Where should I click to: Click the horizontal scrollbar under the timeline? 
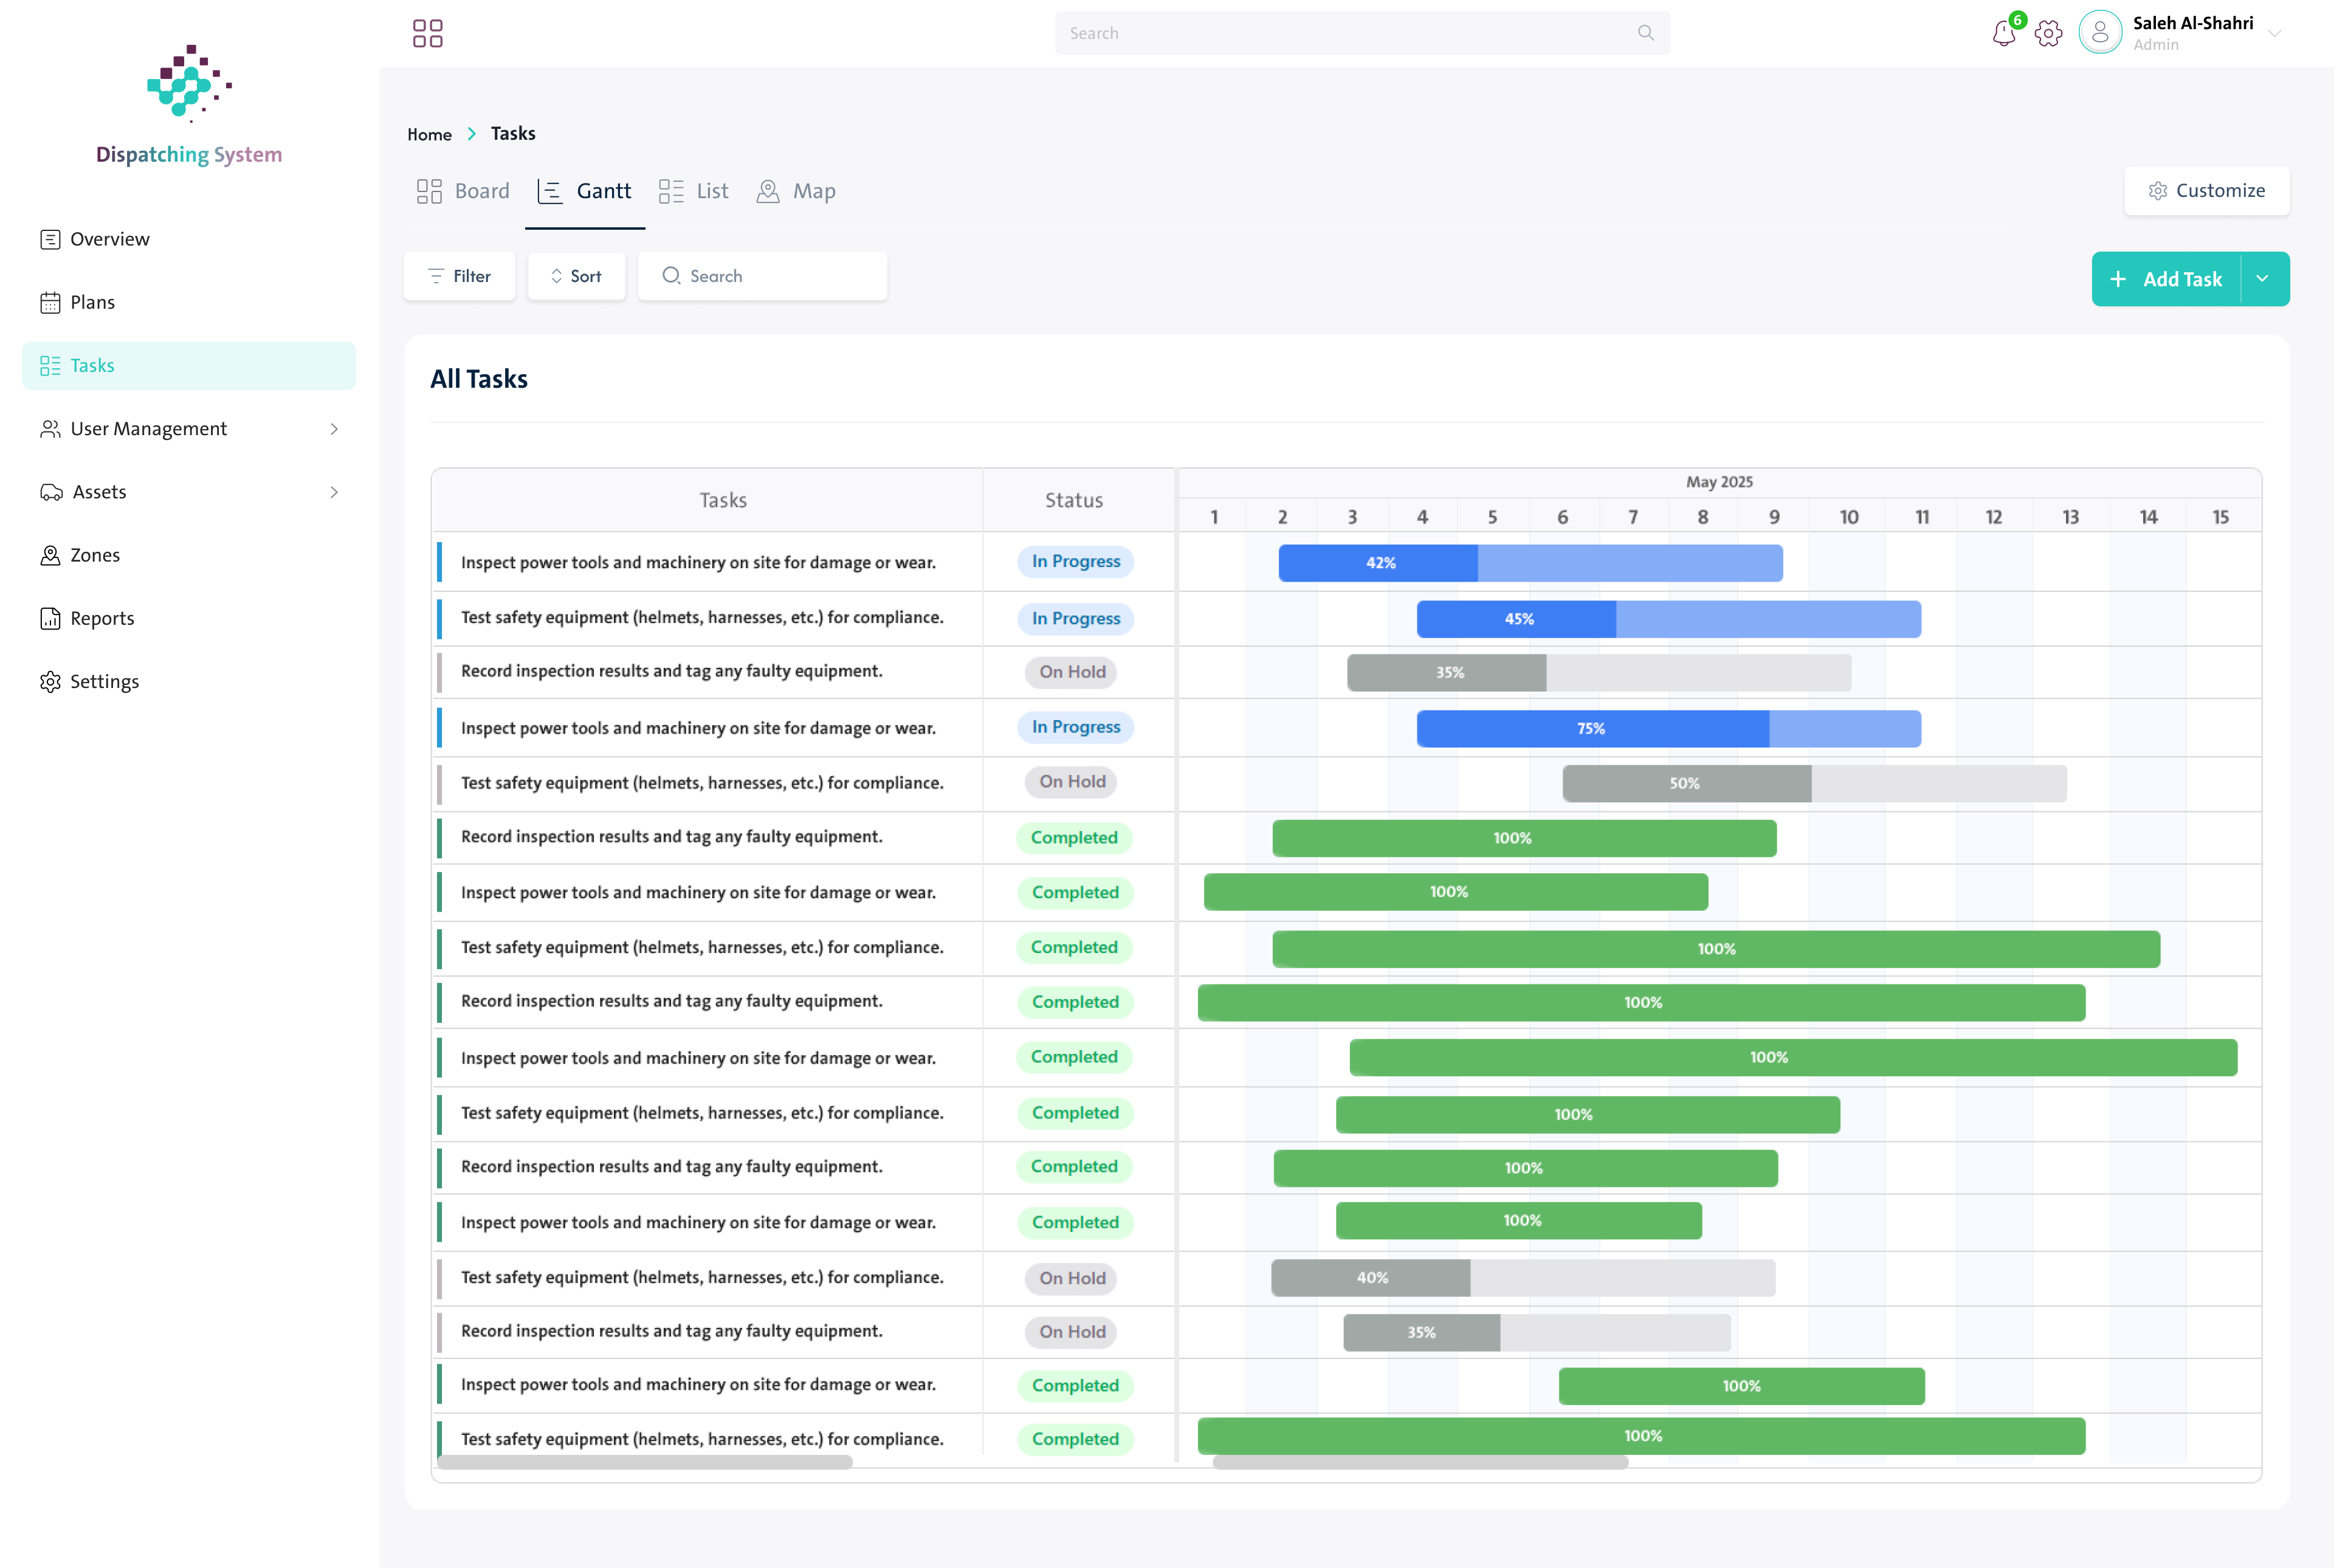pos(1420,1462)
